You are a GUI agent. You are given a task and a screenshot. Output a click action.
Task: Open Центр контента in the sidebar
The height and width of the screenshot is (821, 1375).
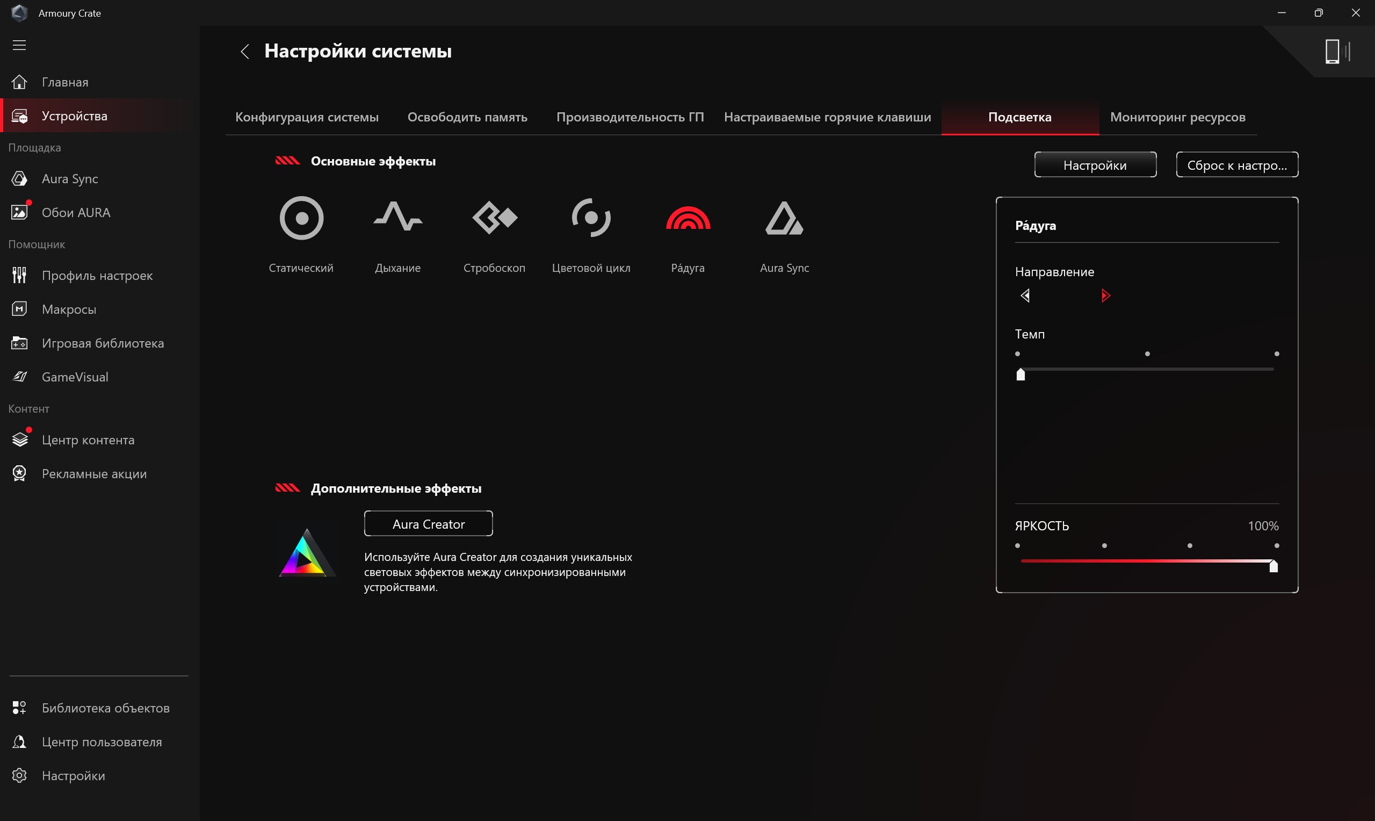[x=99, y=440]
